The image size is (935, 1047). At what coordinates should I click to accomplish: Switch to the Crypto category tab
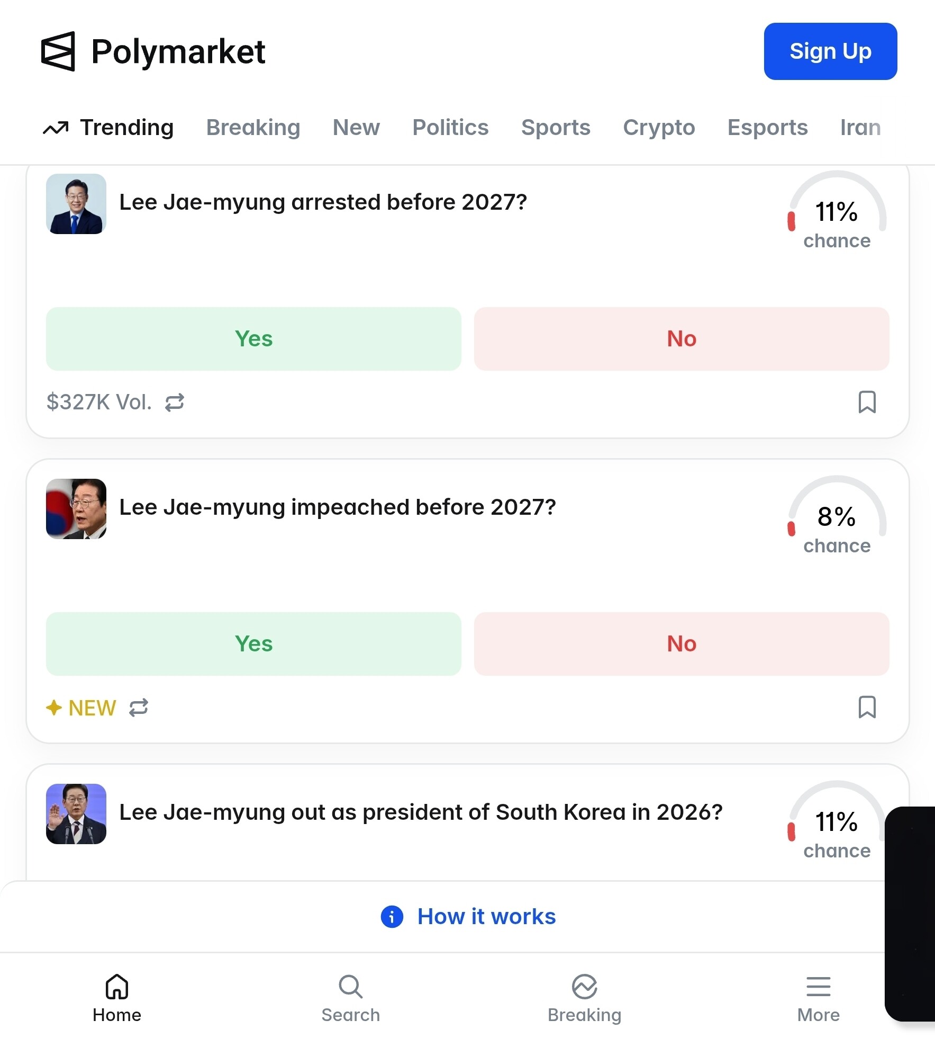point(659,128)
